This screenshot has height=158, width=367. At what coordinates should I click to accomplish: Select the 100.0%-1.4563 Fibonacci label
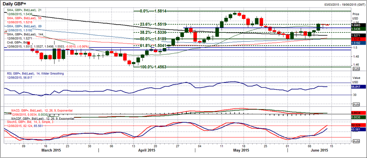pos(154,67)
